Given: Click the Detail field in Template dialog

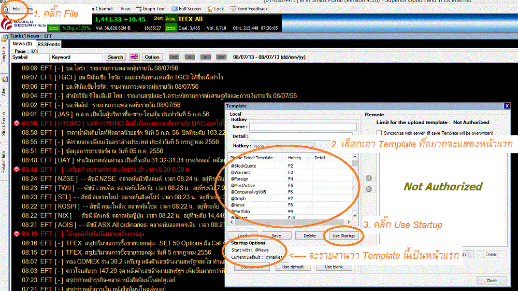Looking at the screenshot, I should click(x=301, y=136).
